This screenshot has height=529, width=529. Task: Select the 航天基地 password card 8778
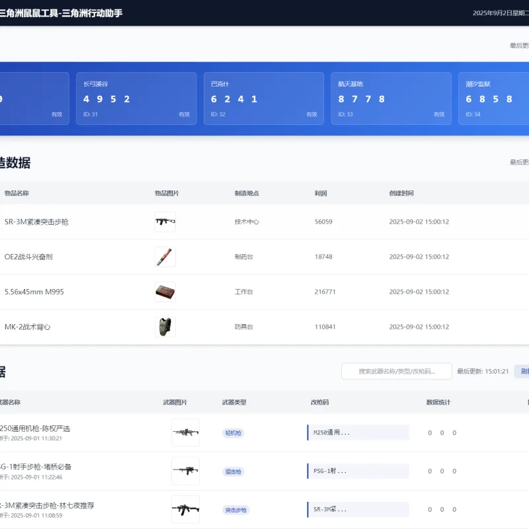point(391,99)
